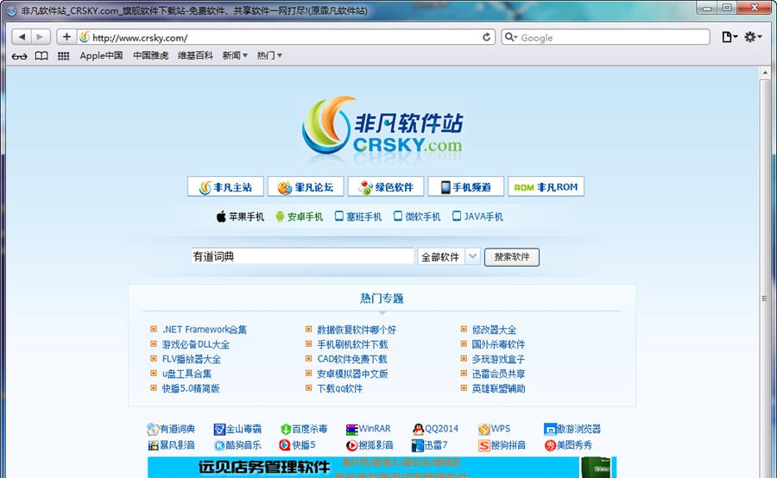Open 快播5.0精简版 topic
The width and height of the screenshot is (777, 478).
[191, 388]
